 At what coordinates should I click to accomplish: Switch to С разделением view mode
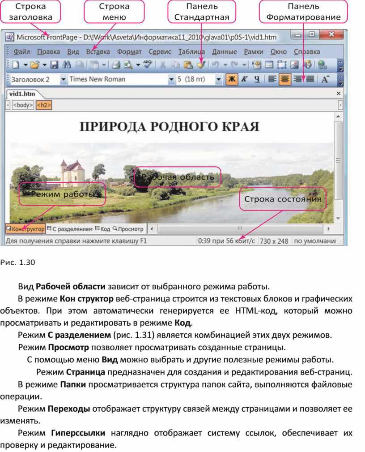coord(70,229)
